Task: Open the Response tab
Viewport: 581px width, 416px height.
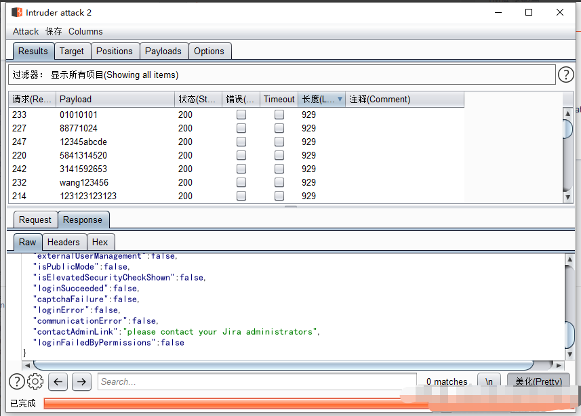Action: click(x=83, y=220)
